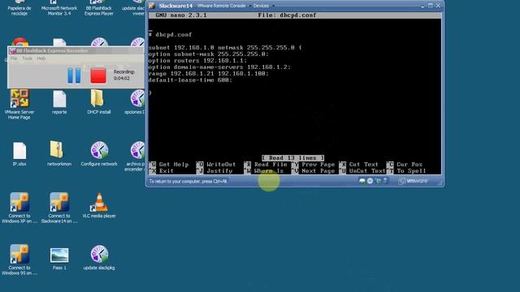
Task: Select the reporte file icon
Action: tap(59, 102)
